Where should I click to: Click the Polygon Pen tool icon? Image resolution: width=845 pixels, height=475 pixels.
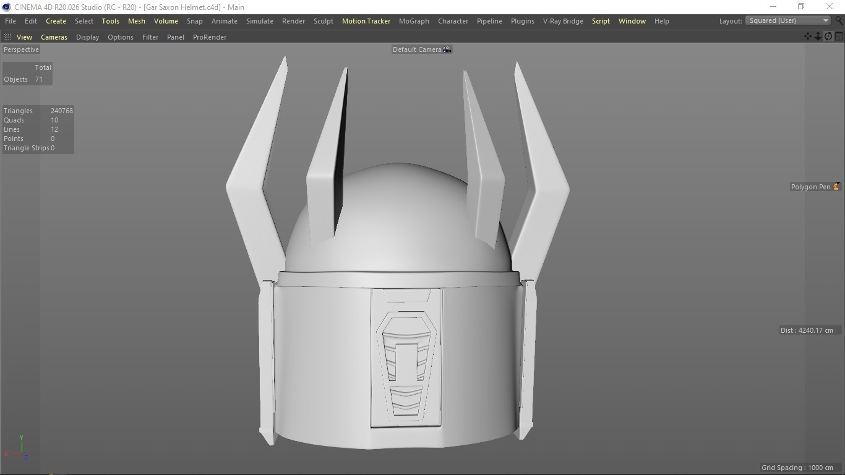click(836, 187)
